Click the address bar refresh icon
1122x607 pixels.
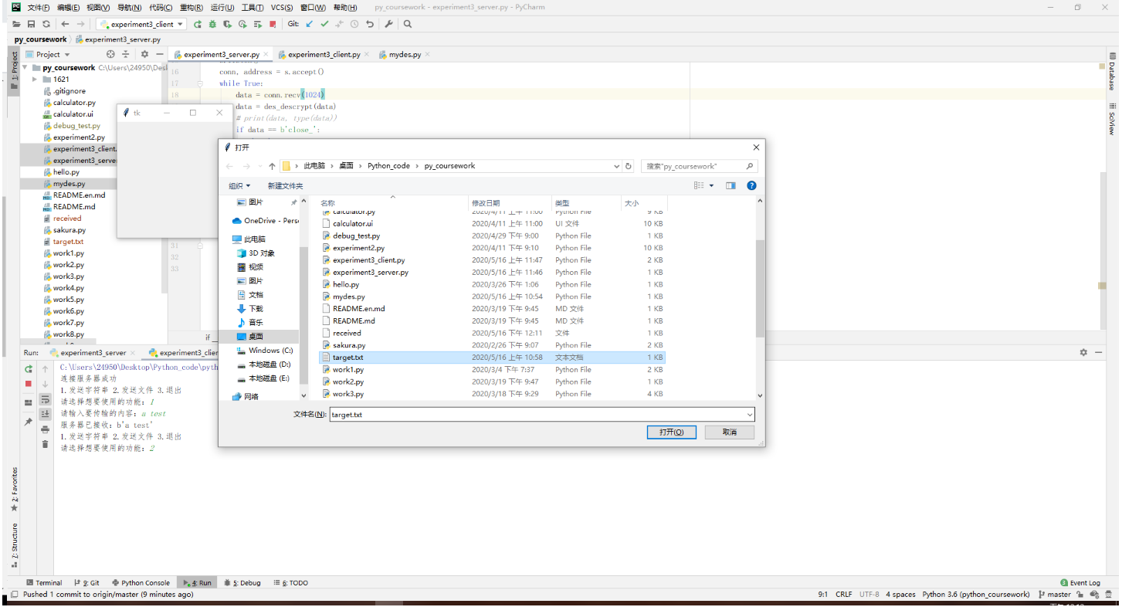pos(629,166)
